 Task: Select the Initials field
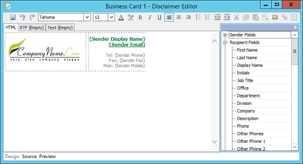[243, 73]
